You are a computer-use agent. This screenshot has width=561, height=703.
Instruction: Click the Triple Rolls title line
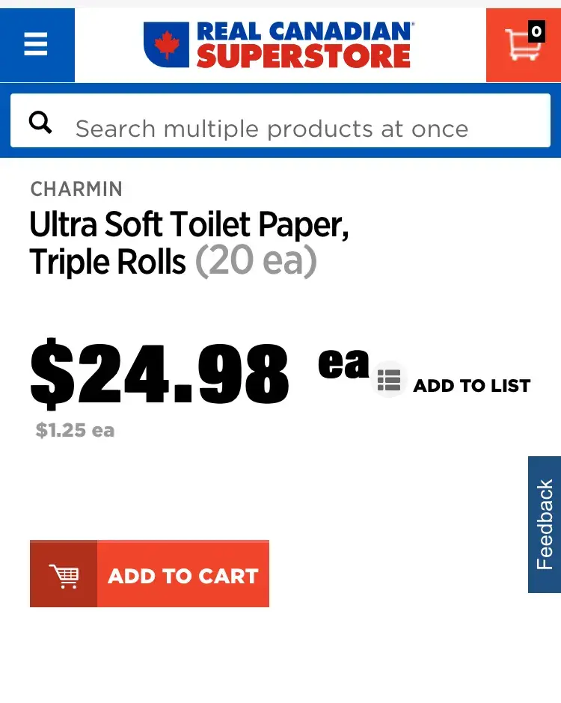tap(108, 262)
